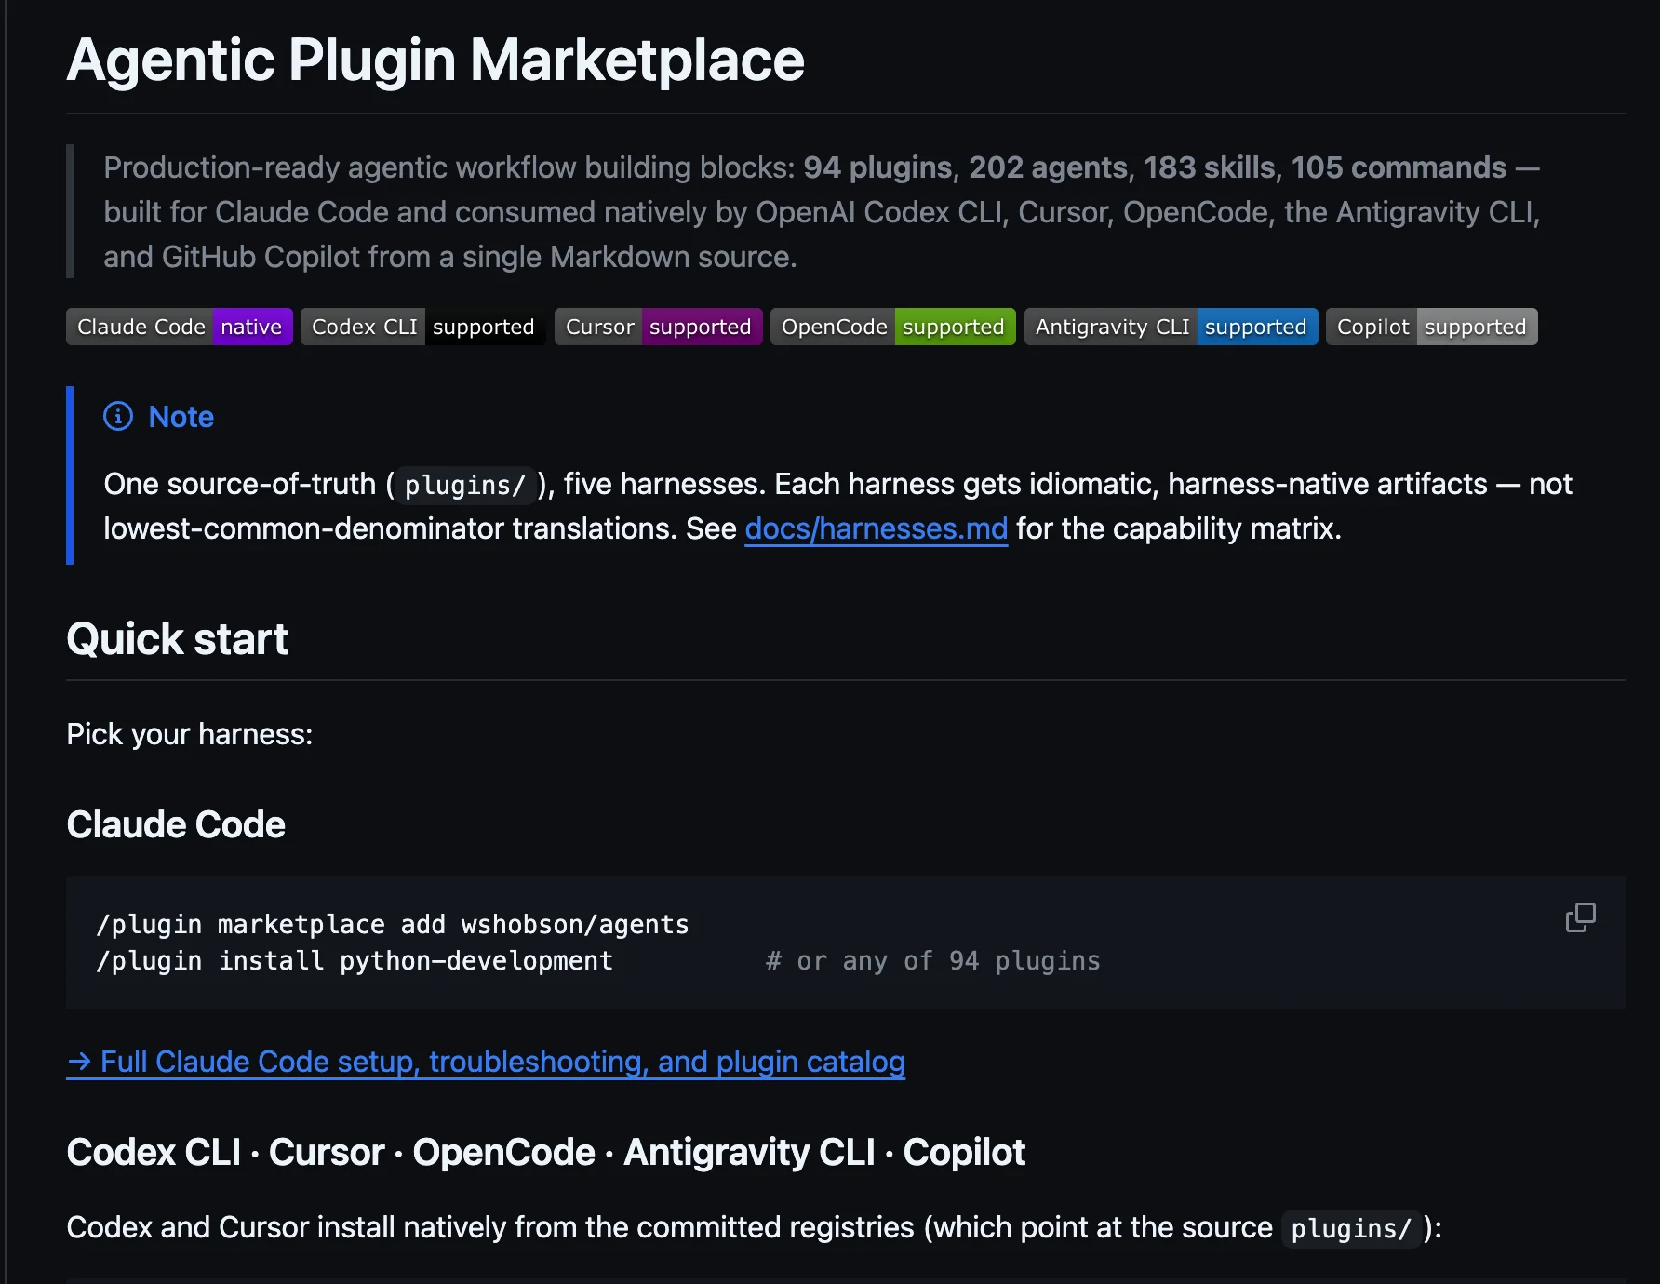Click the '202 agents' bold text

coord(1048,167)
